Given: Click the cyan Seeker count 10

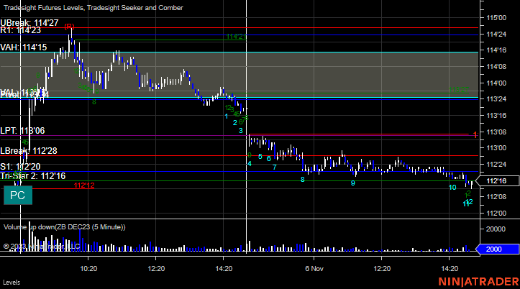Looking at the screenshot, I should coord(452,188).
